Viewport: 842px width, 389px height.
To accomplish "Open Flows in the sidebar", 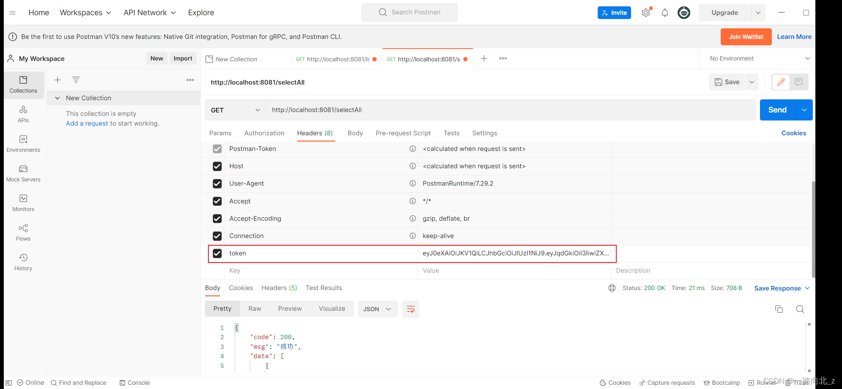I will [23, 233].
